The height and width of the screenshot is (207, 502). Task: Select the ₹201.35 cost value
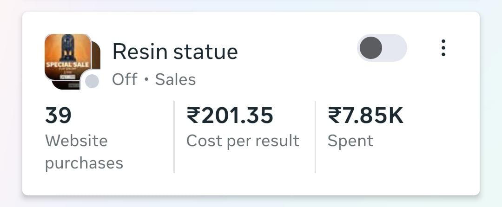(230, 116)
